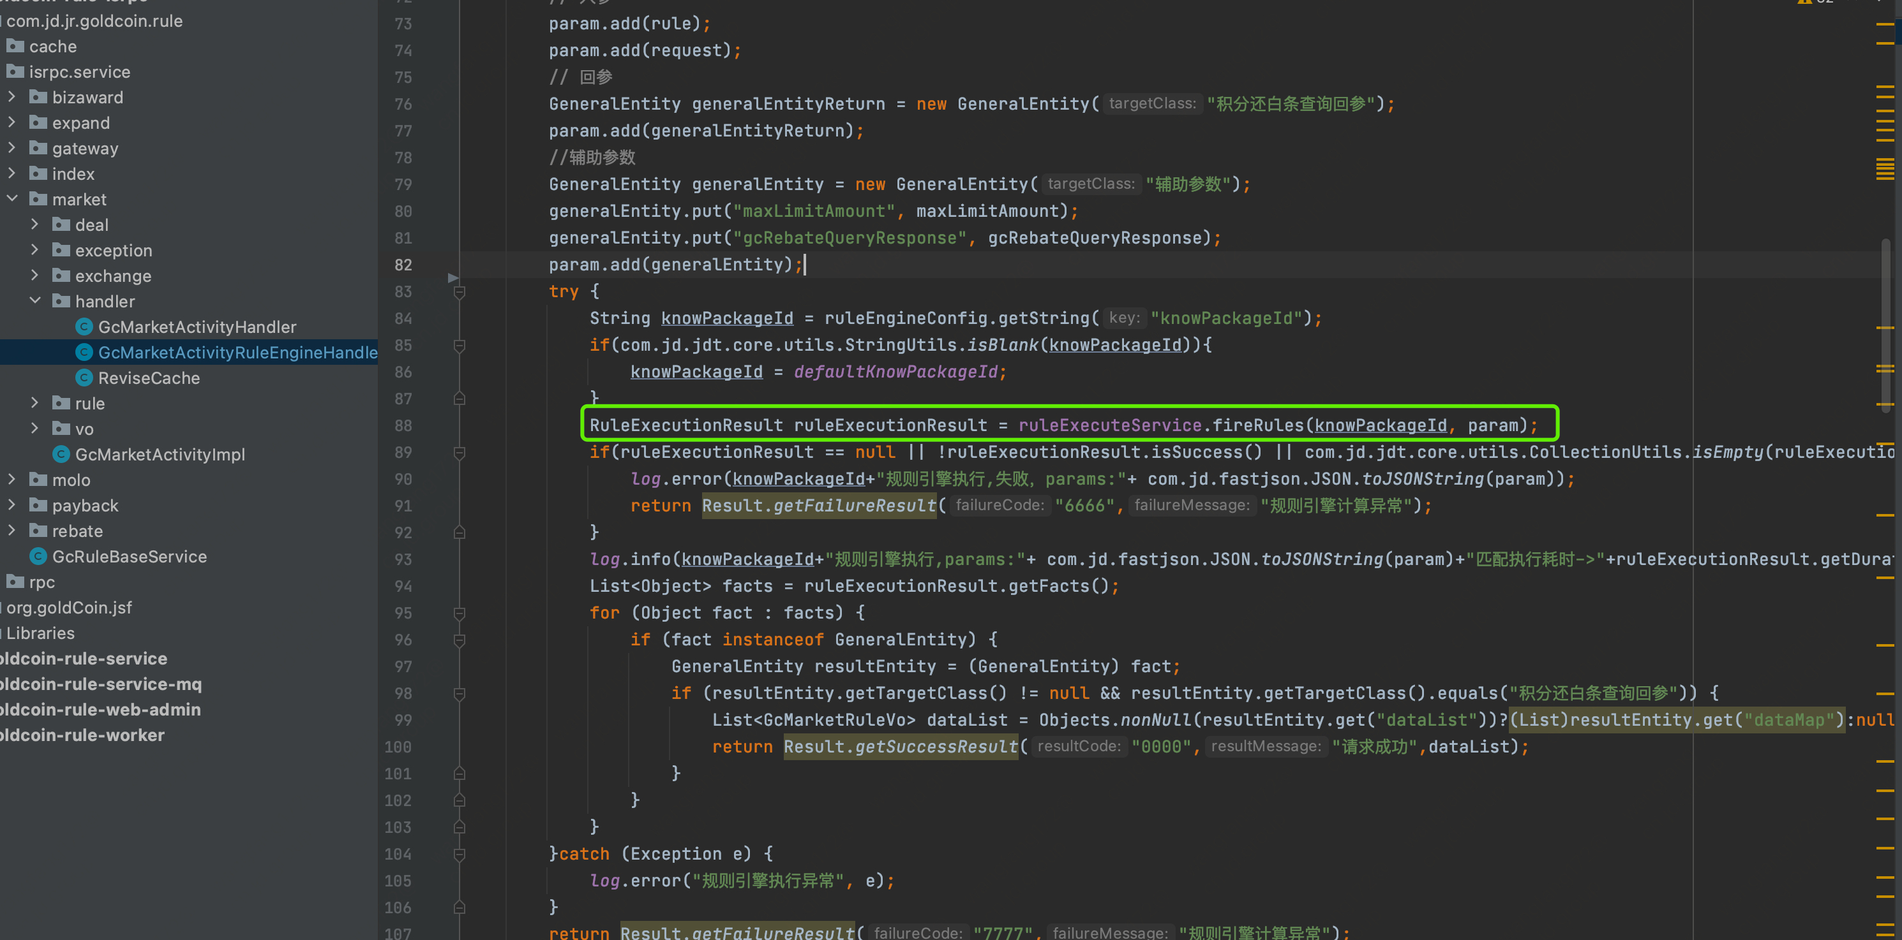Click the rebate package folder icon
Viewport: 1902px width, 940px height.
[x=38, y=531]
